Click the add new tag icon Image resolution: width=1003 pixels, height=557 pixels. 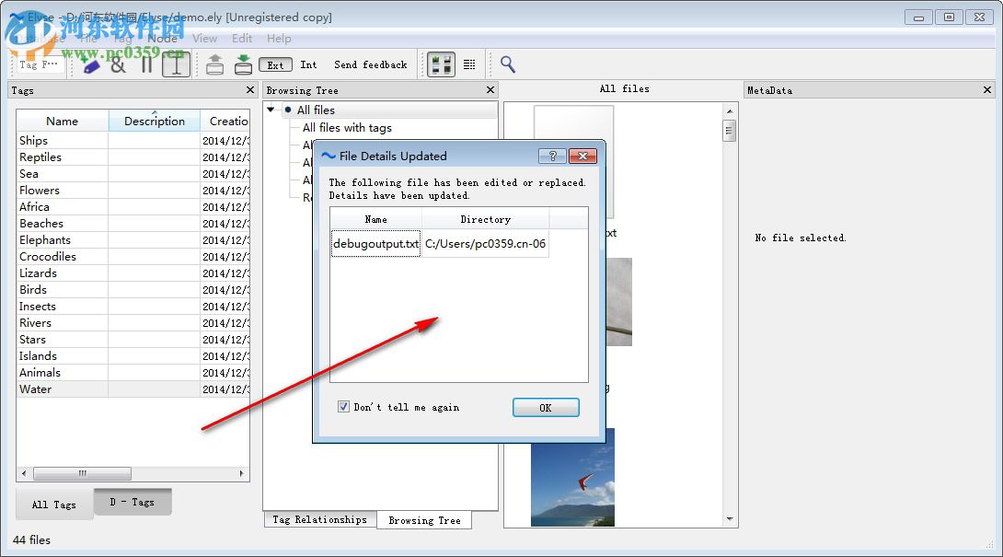90,64
